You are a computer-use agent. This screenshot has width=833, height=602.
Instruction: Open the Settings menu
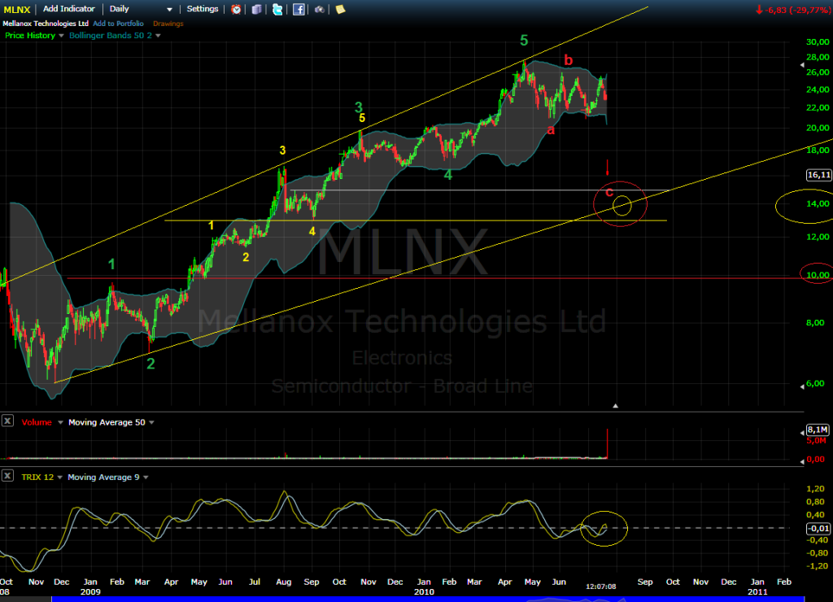coord(203,9)
